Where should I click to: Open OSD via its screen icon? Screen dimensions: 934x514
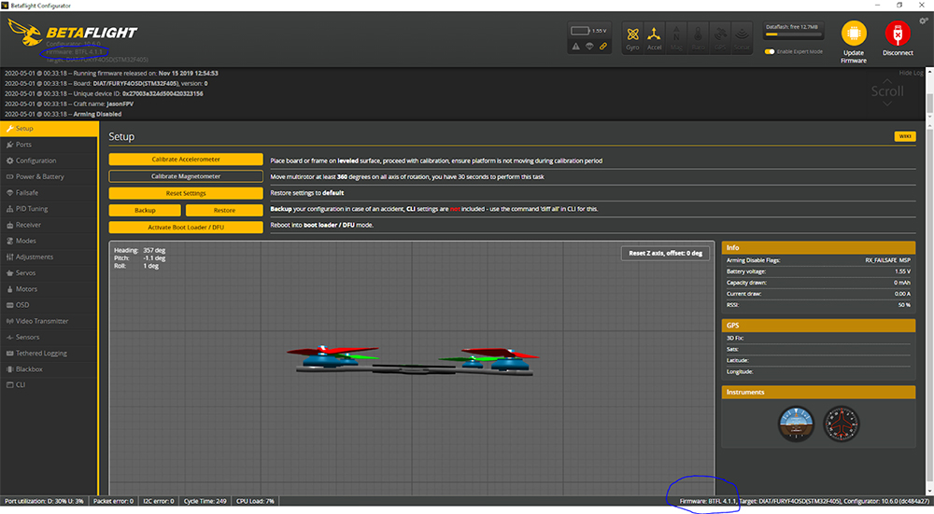[10, 305]
